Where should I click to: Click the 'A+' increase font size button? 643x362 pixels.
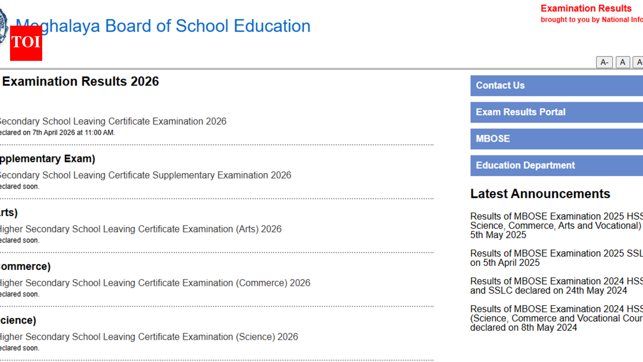pyautogui.click(x=639, y=62)
